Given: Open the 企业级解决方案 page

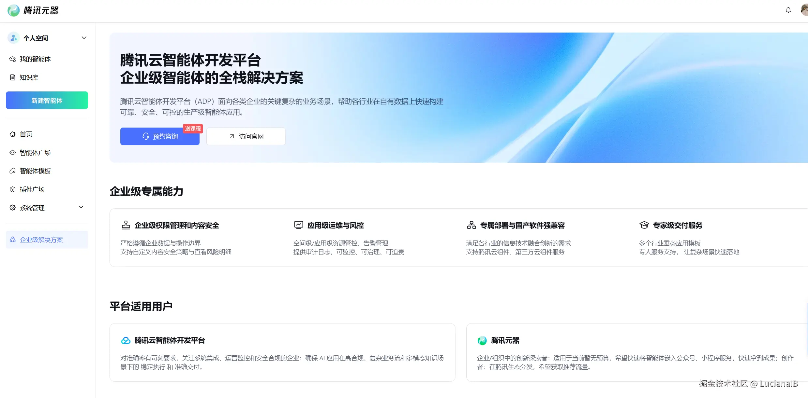Looking at the screenshot, I should (x=41, y=240).
